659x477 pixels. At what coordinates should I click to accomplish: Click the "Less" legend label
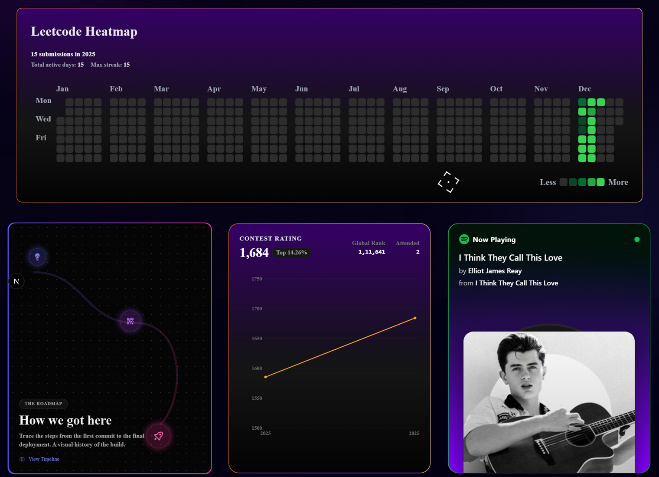click(x=548, y=182)
